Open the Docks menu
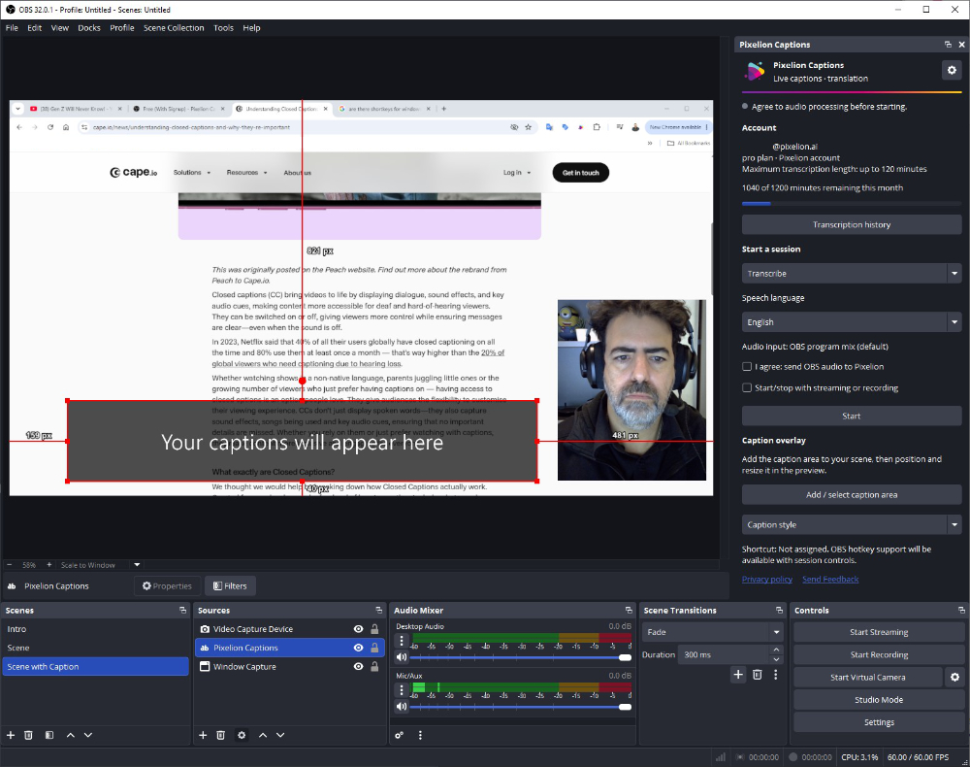 (x=89, y=28)
